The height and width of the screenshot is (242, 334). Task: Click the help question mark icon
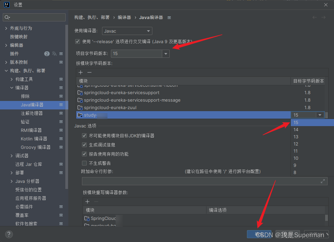(x=9, y=234)
